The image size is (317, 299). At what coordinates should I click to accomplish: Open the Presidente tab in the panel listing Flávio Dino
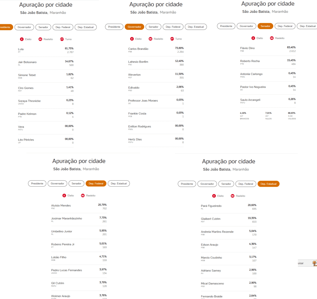click(x=226, y=26)
